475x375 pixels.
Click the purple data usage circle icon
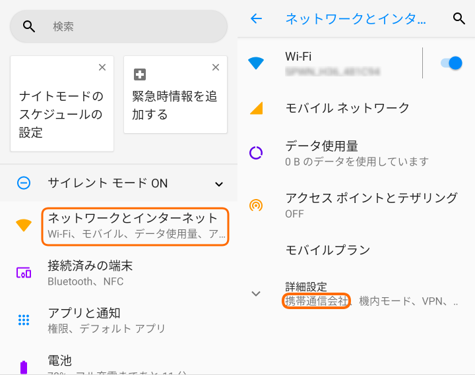pyautogui.click(x=256, y=153)
